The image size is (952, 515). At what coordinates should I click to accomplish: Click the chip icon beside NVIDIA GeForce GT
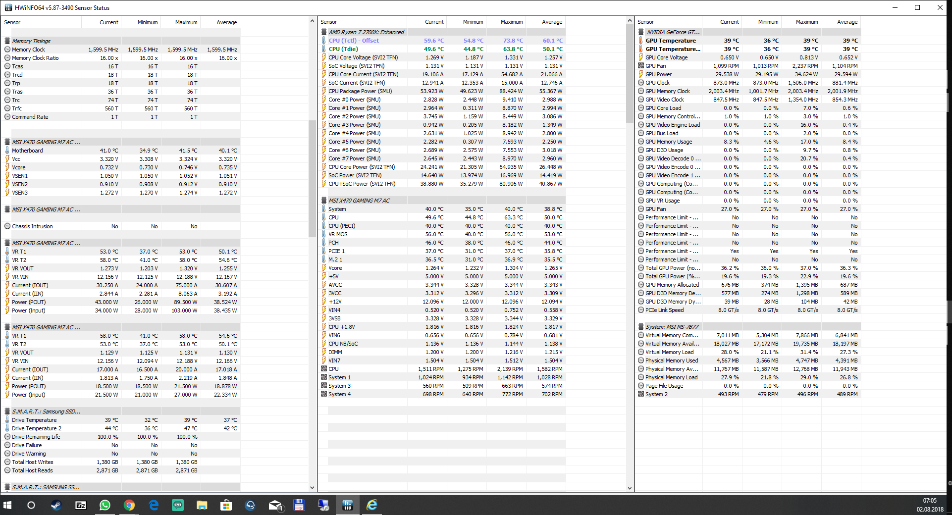click(641, 32)
